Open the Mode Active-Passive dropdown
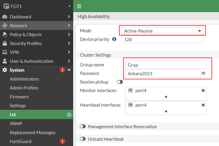The image size is (219, 146). click(x=162, y=31)
